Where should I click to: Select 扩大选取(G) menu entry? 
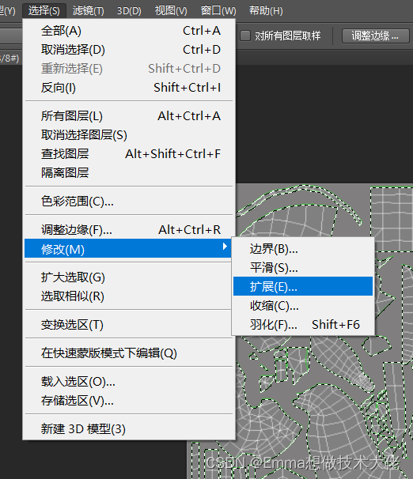point(129,277)
